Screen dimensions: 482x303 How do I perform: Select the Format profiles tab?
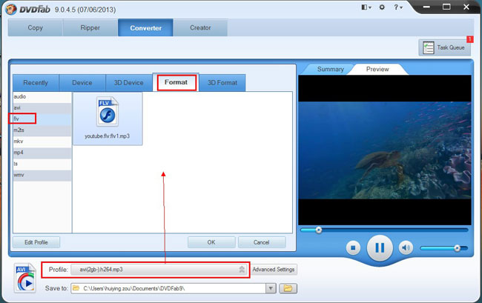pos(176,82)
